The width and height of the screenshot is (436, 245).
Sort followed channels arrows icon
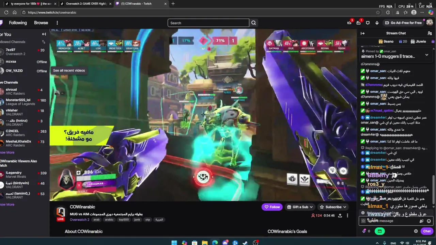pyautogui.click(x=44, y=42)
